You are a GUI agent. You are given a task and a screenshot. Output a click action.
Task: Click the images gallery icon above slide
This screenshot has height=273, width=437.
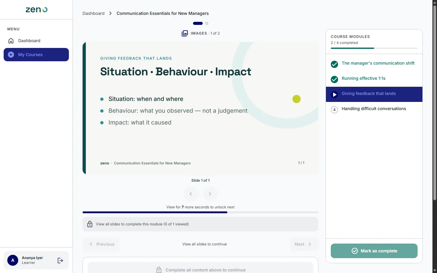185,33
